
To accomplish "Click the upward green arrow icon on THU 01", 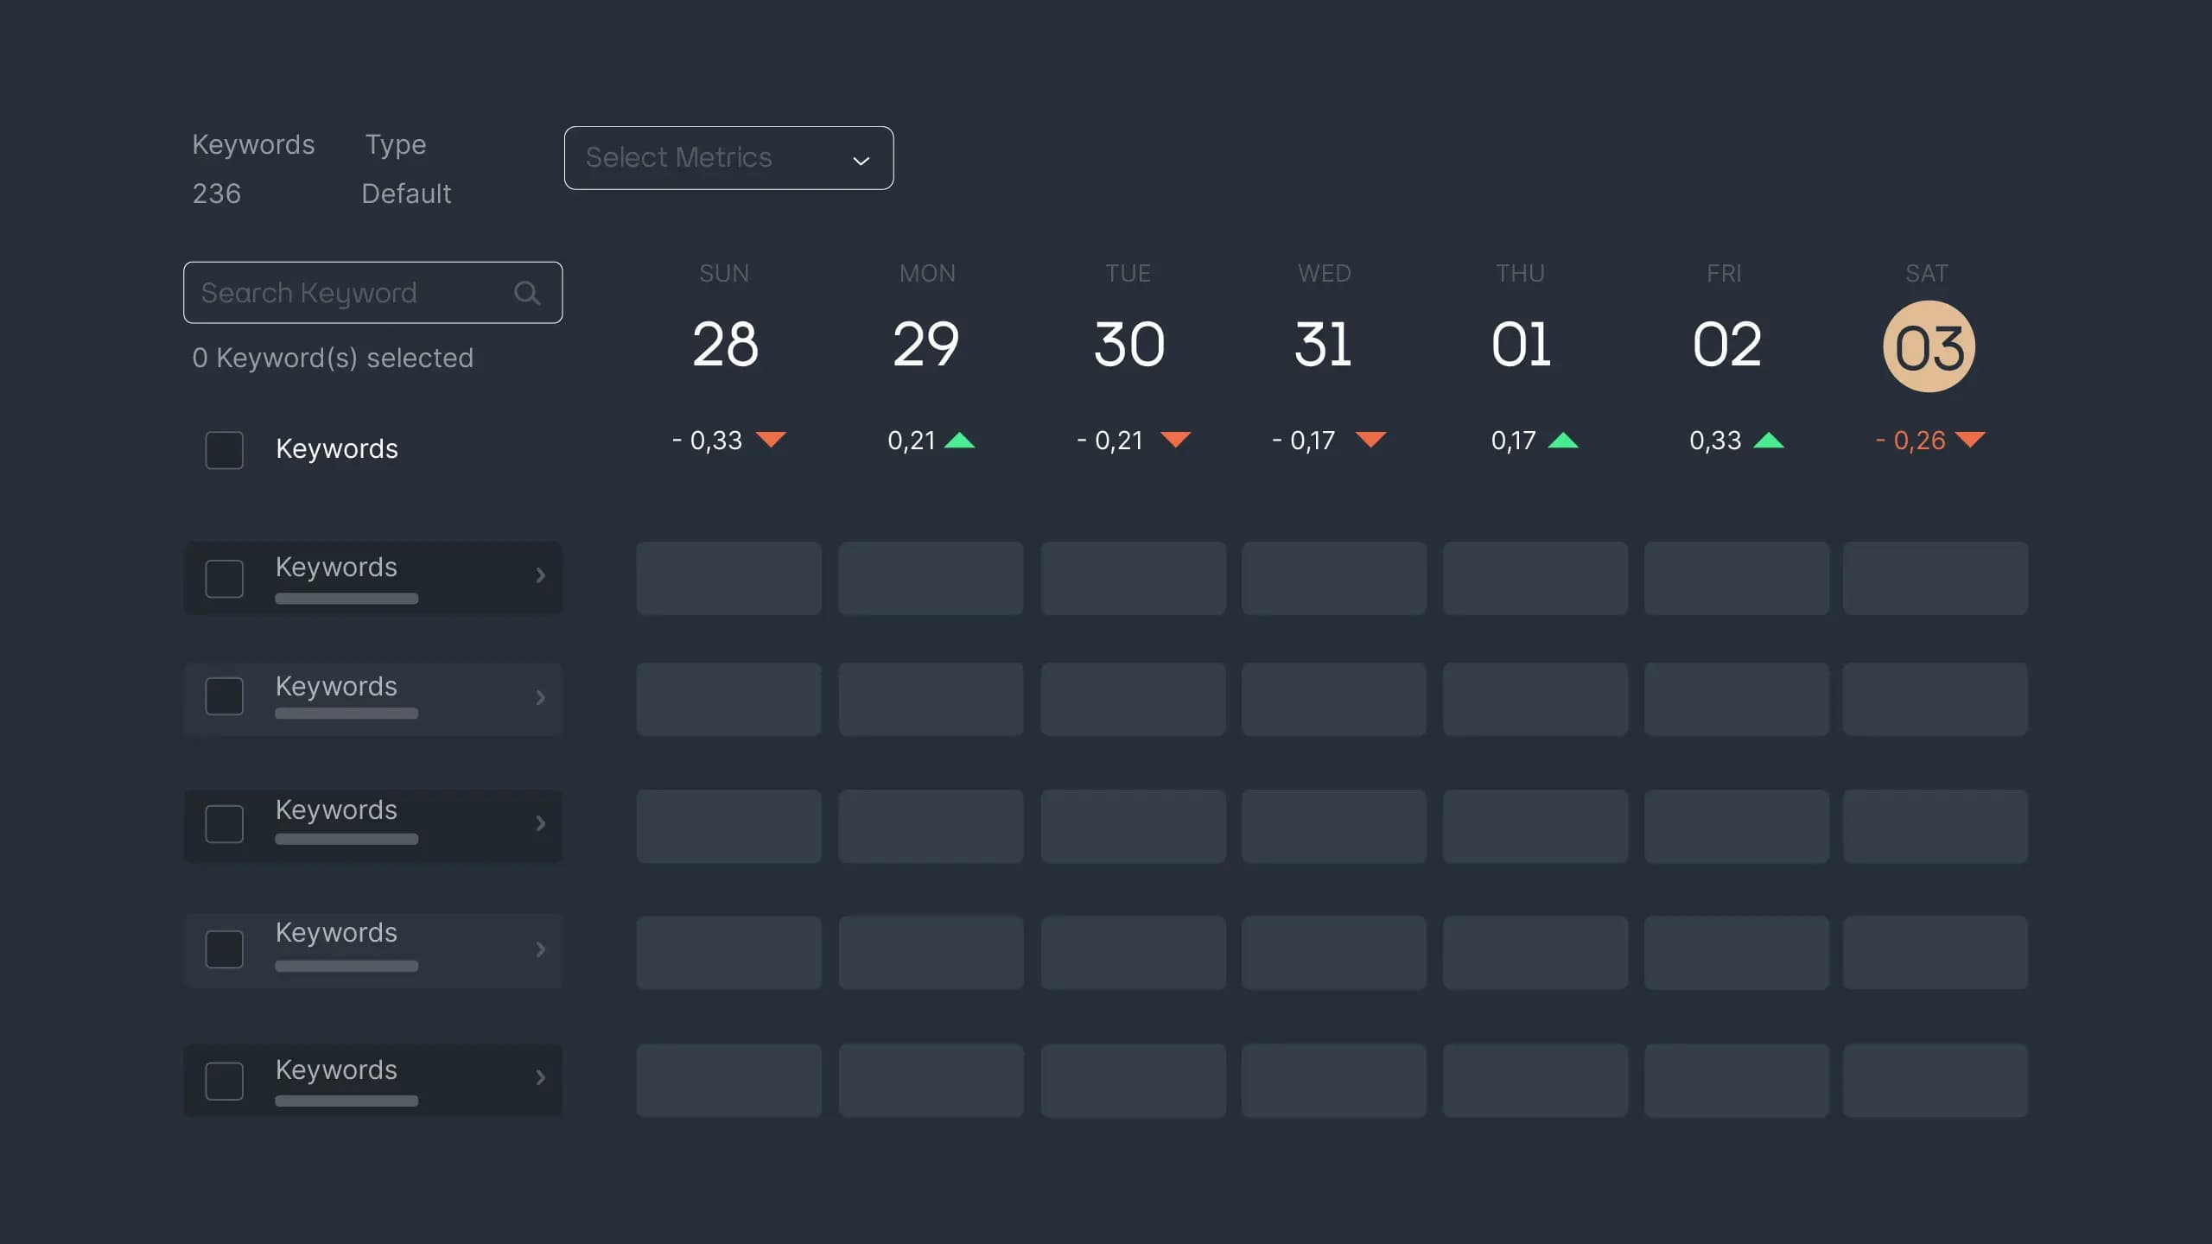I will coord(1565,442).
